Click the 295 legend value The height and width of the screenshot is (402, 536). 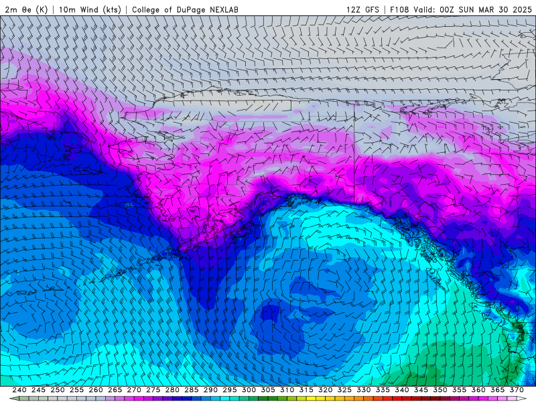tap(230, 390)
